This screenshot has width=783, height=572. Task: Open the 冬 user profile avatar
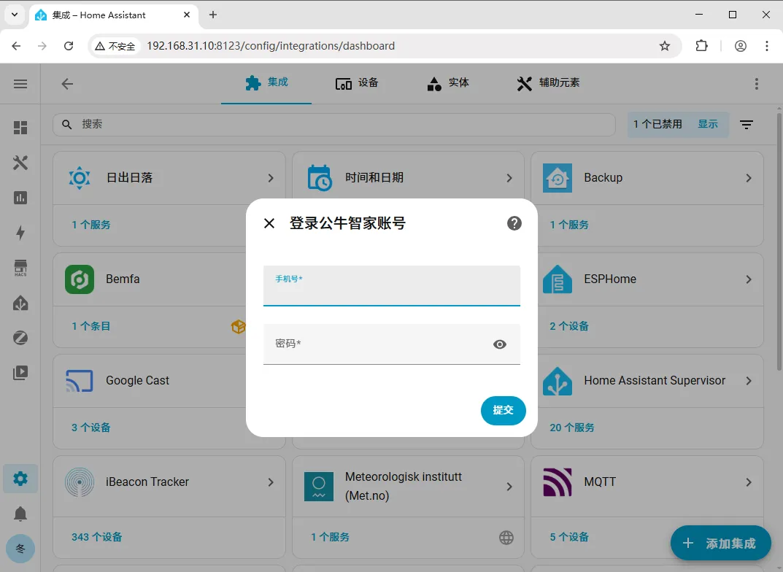point(20,549)
